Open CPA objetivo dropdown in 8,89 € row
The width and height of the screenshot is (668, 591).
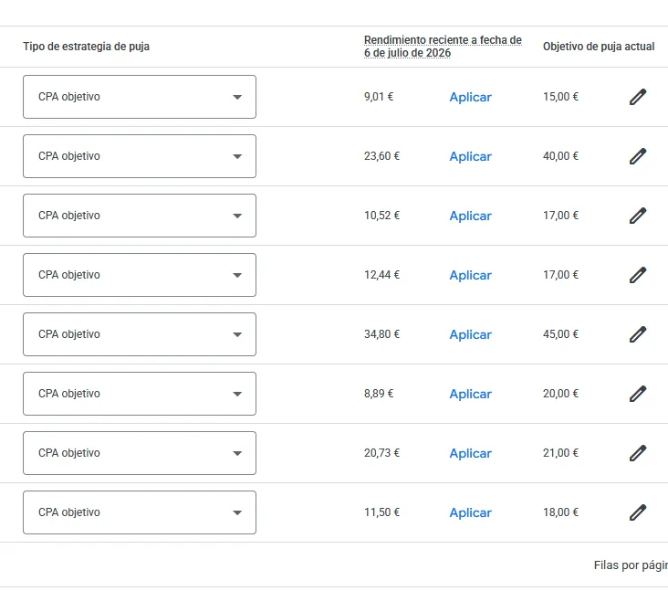(x=140, y=394)
